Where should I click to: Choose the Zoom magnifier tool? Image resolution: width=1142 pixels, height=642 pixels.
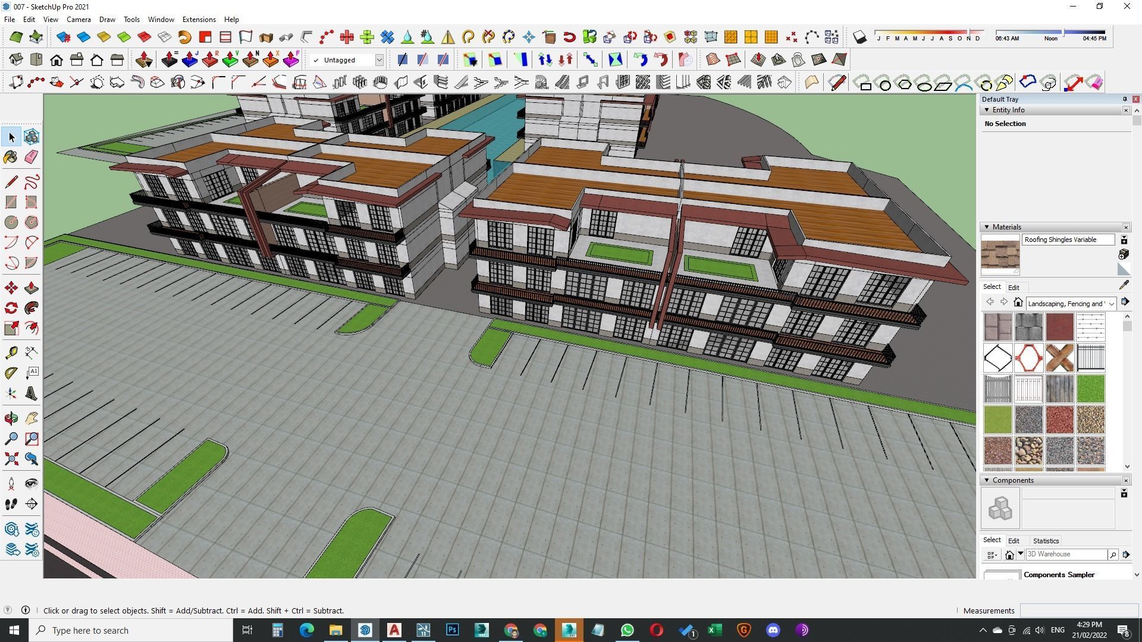click(x=11, y=439)
